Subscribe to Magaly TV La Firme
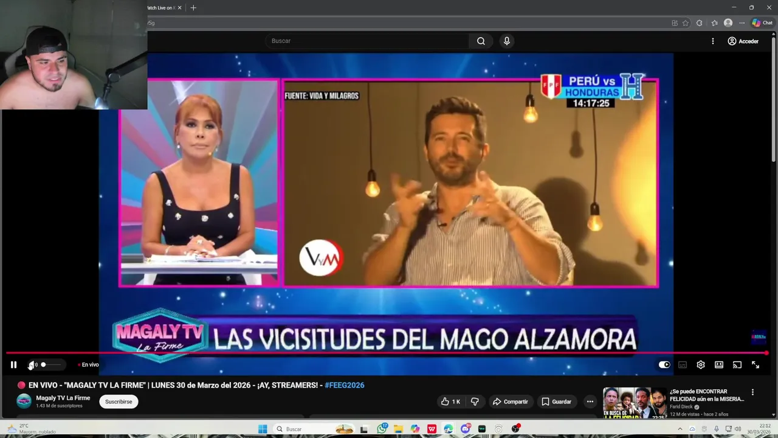The width and height of the screenshot is (778, 438). [x=119, y=401]
